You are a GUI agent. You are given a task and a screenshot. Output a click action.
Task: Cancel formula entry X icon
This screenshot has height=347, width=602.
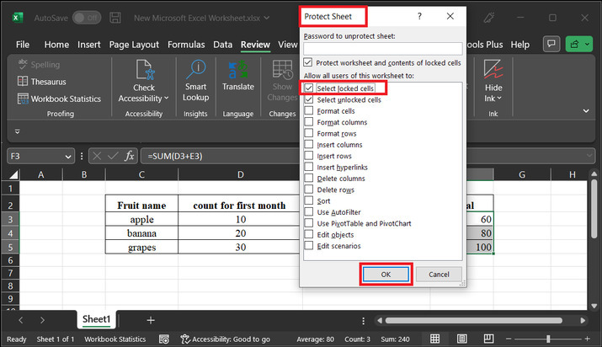click(97, 156)
